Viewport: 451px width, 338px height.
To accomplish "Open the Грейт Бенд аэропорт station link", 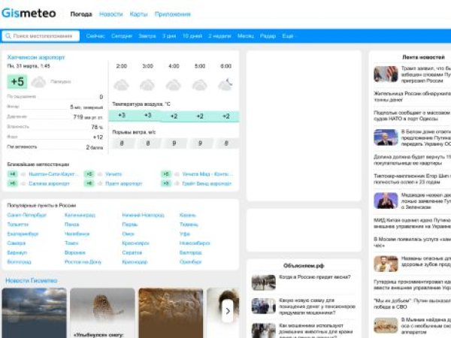I will (x=207, y=184).
